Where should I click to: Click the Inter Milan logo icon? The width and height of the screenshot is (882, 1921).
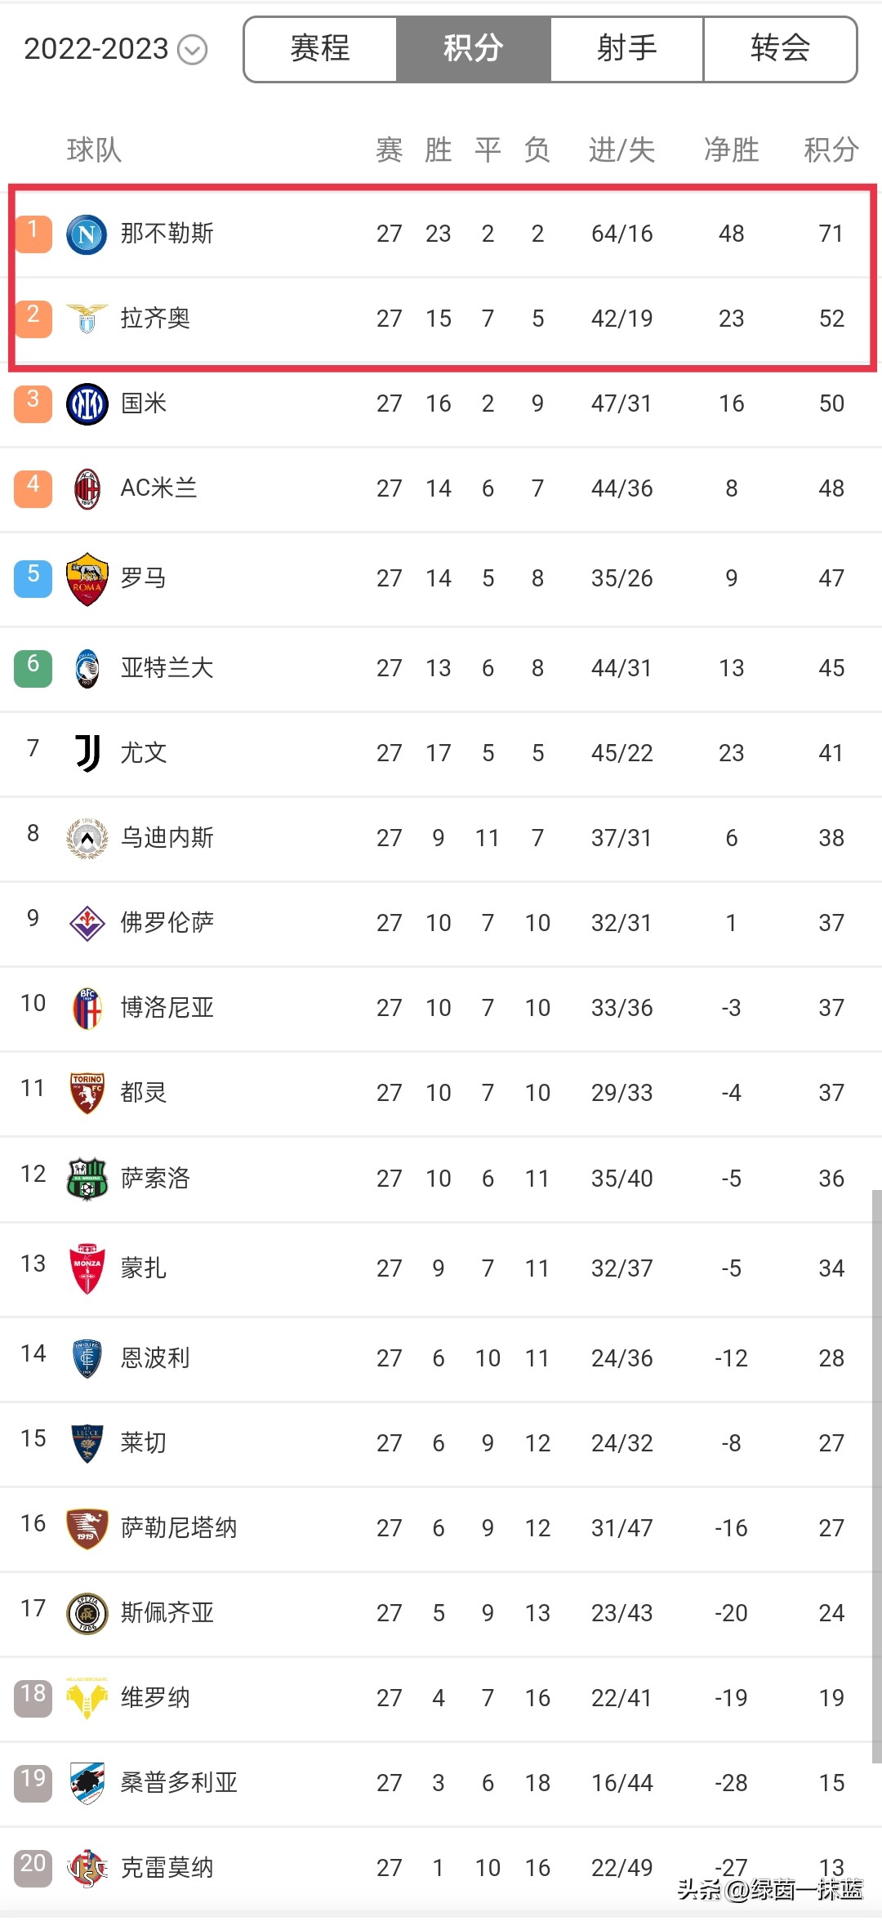point(87,403)
